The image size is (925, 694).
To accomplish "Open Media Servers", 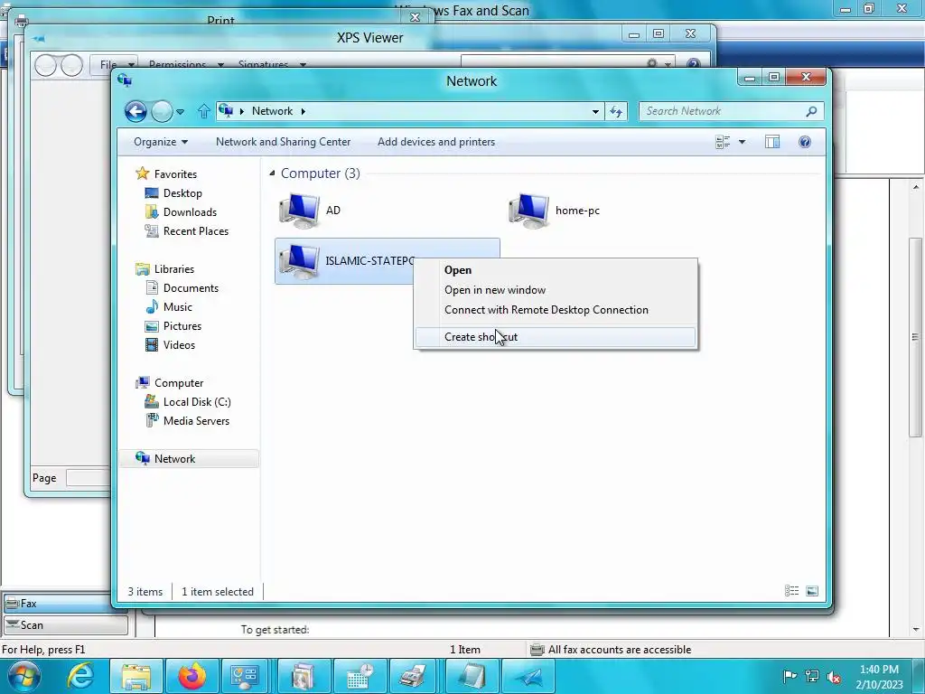I will [196, 421].
